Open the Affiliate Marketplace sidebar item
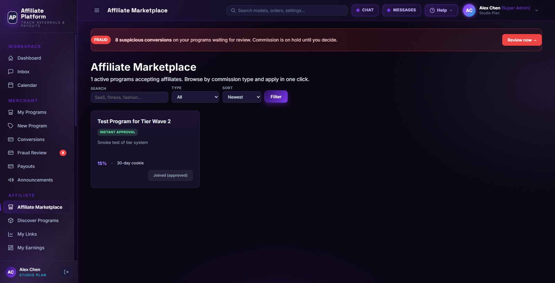Image resolution: width=555 pixels, height=283 pixels. (x=37, y=207)
